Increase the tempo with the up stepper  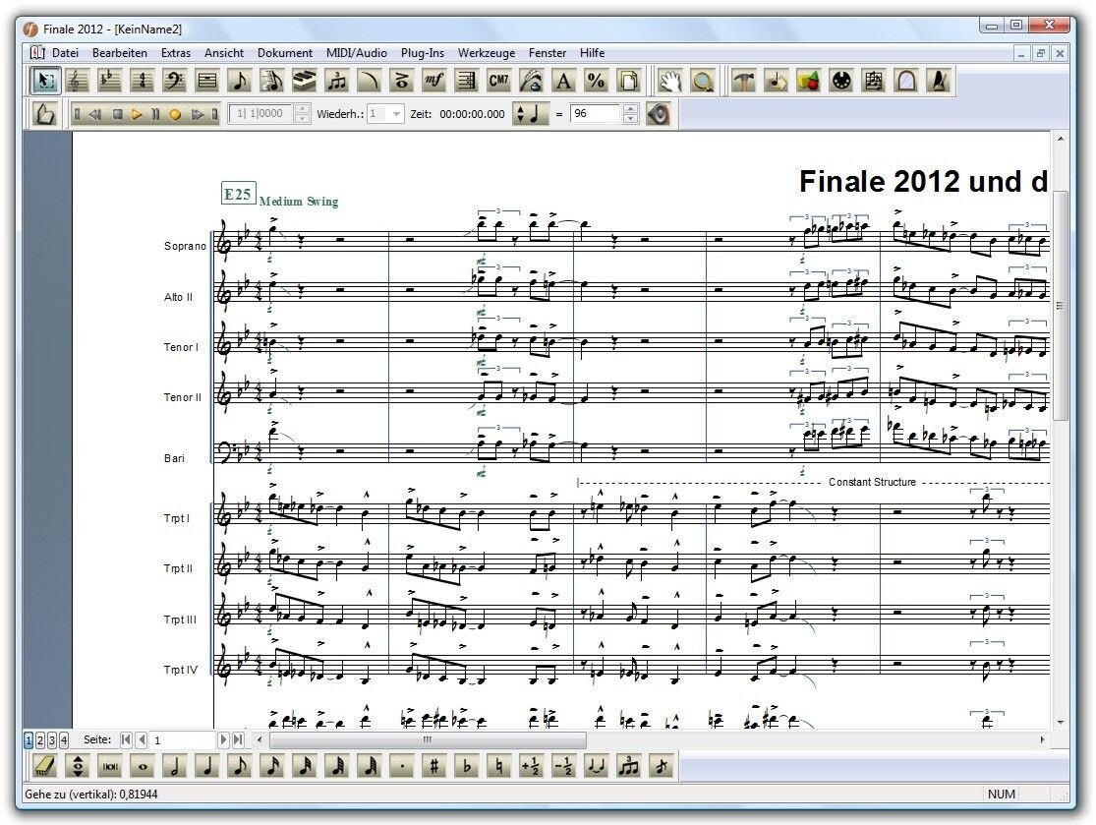click(x=630, y=108)
